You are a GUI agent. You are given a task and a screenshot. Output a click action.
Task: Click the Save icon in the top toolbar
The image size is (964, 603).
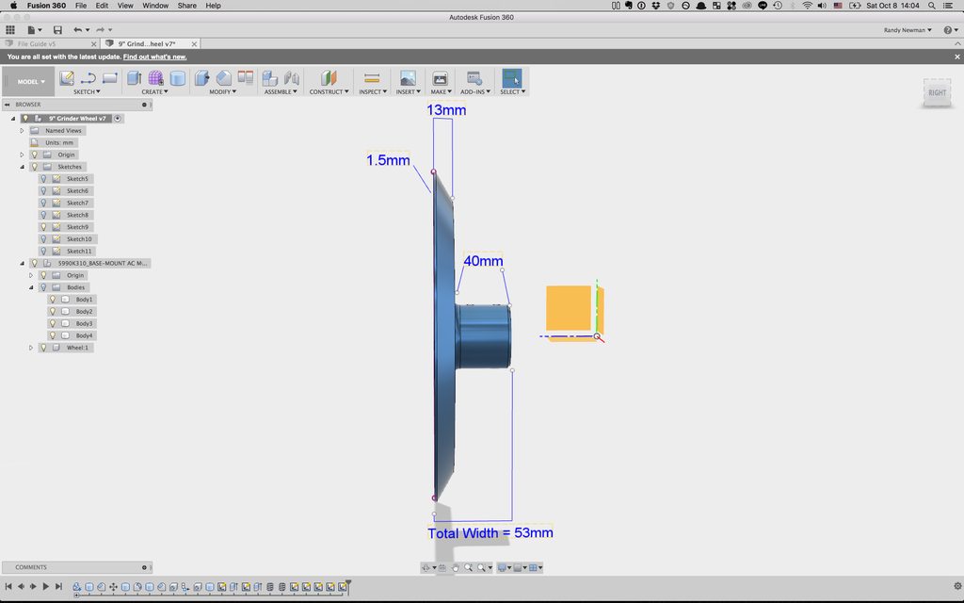click(57, 30)
